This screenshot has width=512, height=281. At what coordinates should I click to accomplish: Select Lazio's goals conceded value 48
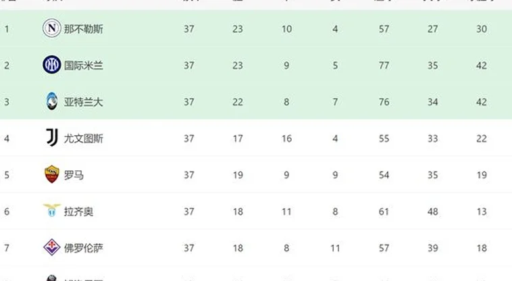[433, 212]
